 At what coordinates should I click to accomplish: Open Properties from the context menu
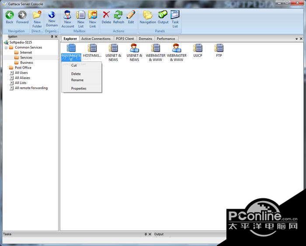[82, 88]
